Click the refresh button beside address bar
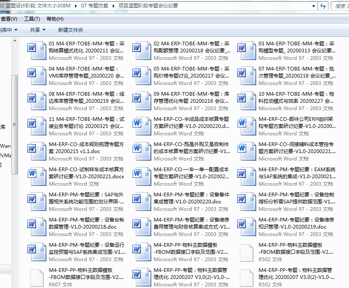The height and width of the screenshot is (288, 349). point(323,6)
